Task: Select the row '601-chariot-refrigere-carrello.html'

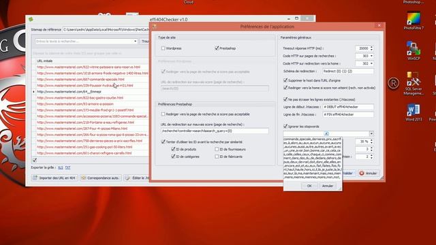Action: click(92, 153)
